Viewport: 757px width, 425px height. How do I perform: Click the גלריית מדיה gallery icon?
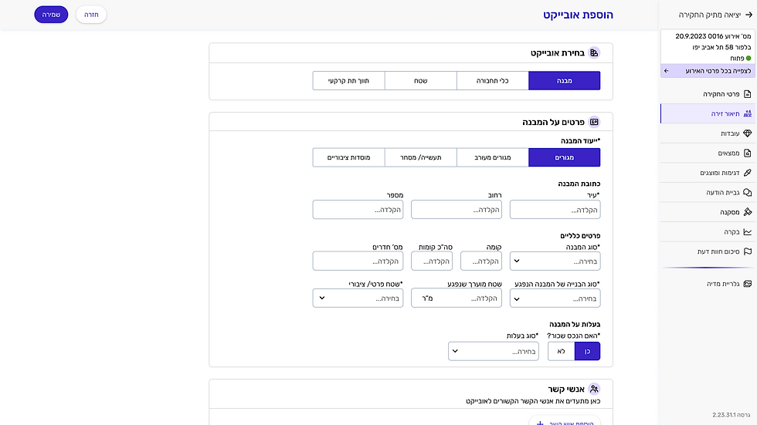pyautogui.click(x=746, y=284)
